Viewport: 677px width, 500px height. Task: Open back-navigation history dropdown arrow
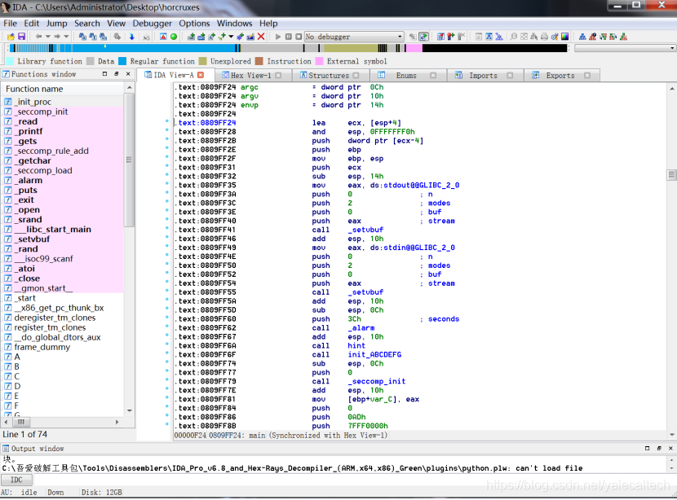48,37
